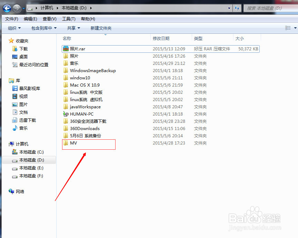Select the javaWorkspace folder icon
The height and width of the screenshot is (238, 298).
[66, 107]
